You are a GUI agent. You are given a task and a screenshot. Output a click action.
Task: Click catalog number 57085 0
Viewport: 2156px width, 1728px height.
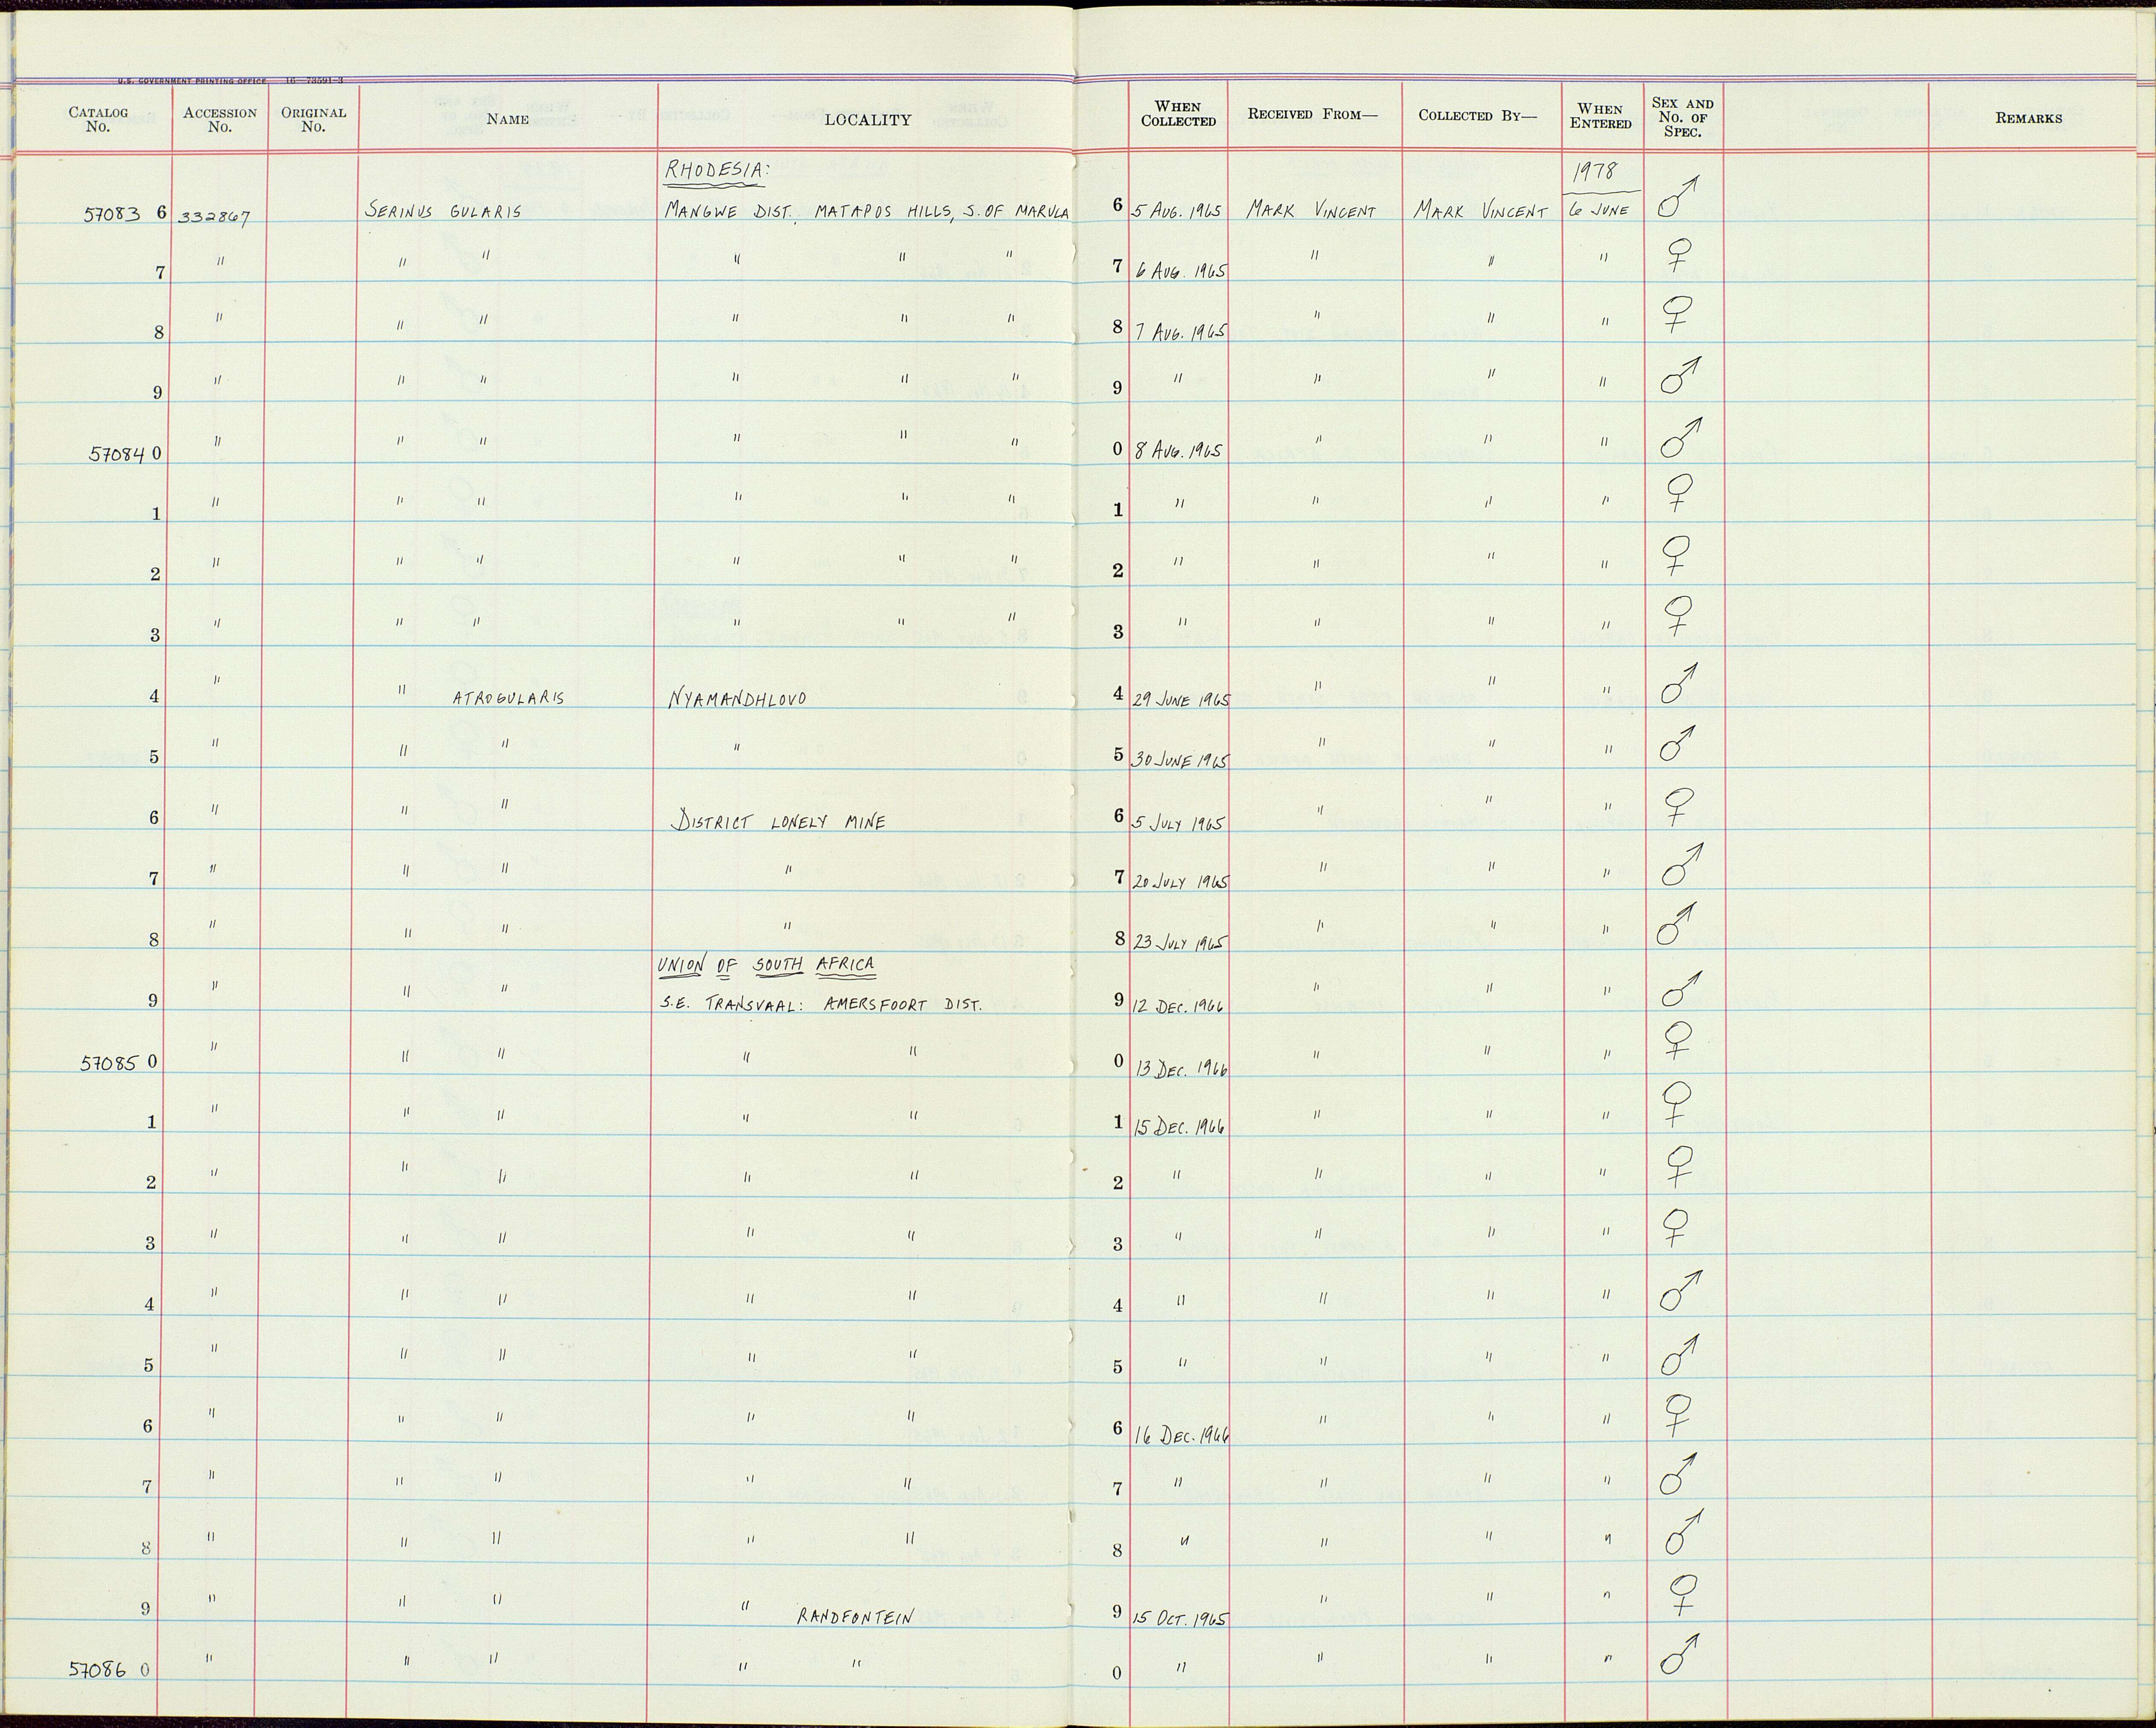118,1063
